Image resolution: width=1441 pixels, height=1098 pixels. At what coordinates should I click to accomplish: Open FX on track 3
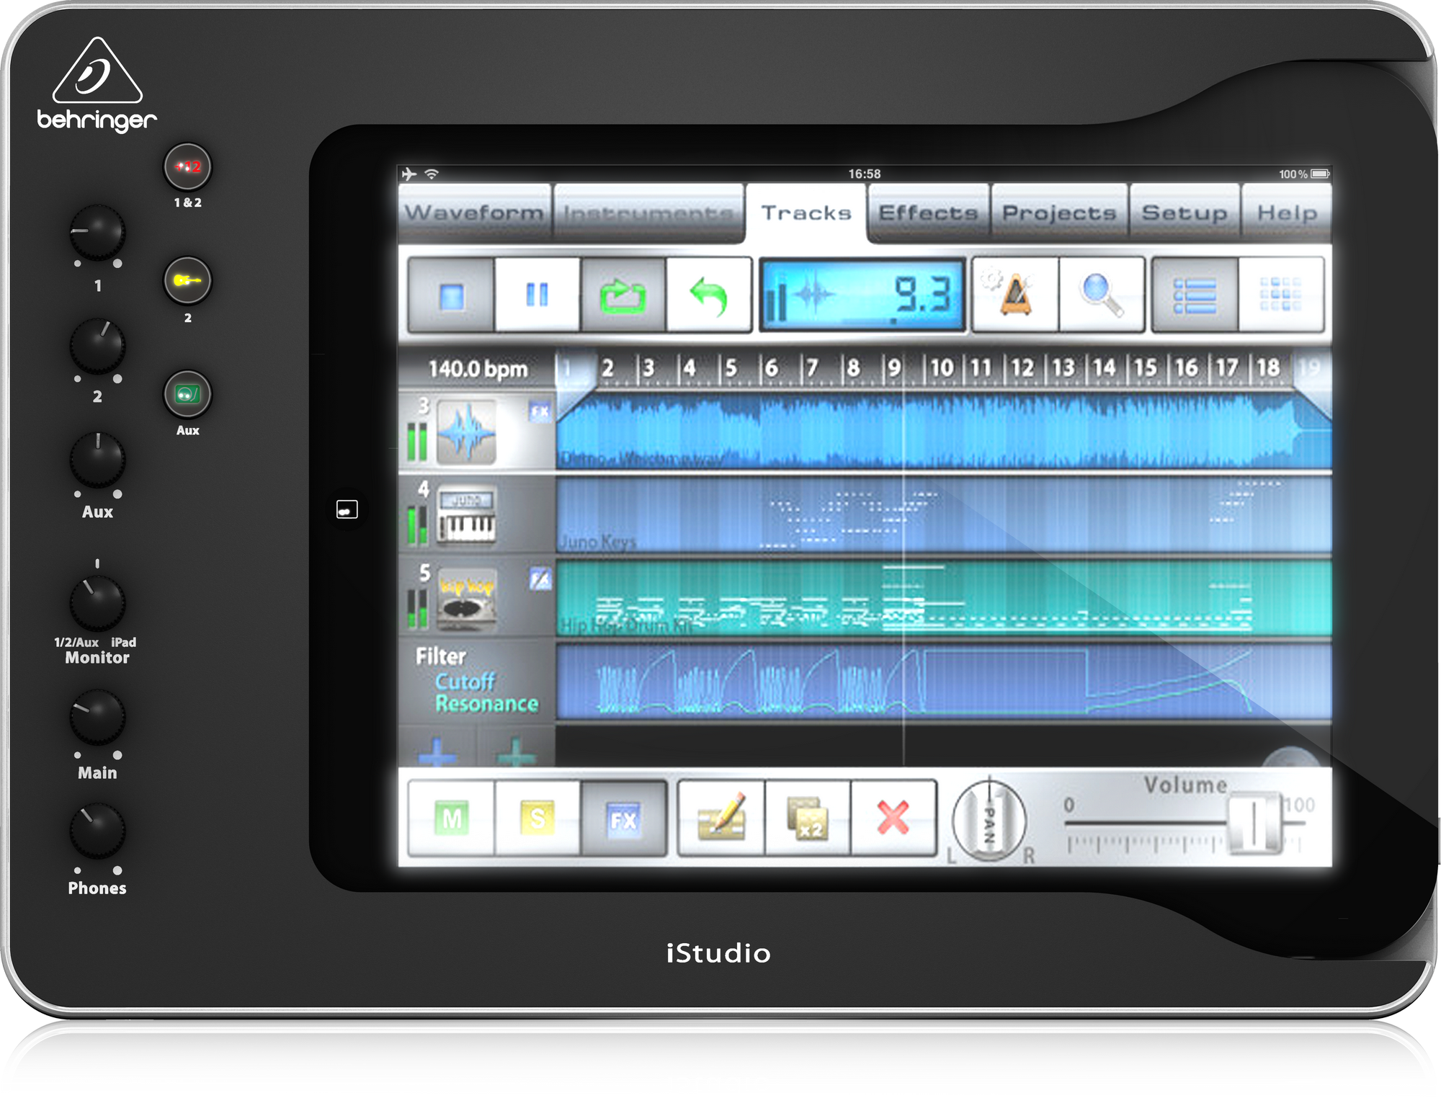click(540, 411)
